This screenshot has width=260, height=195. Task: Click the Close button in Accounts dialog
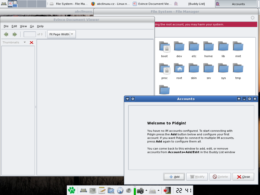[243, 177]
